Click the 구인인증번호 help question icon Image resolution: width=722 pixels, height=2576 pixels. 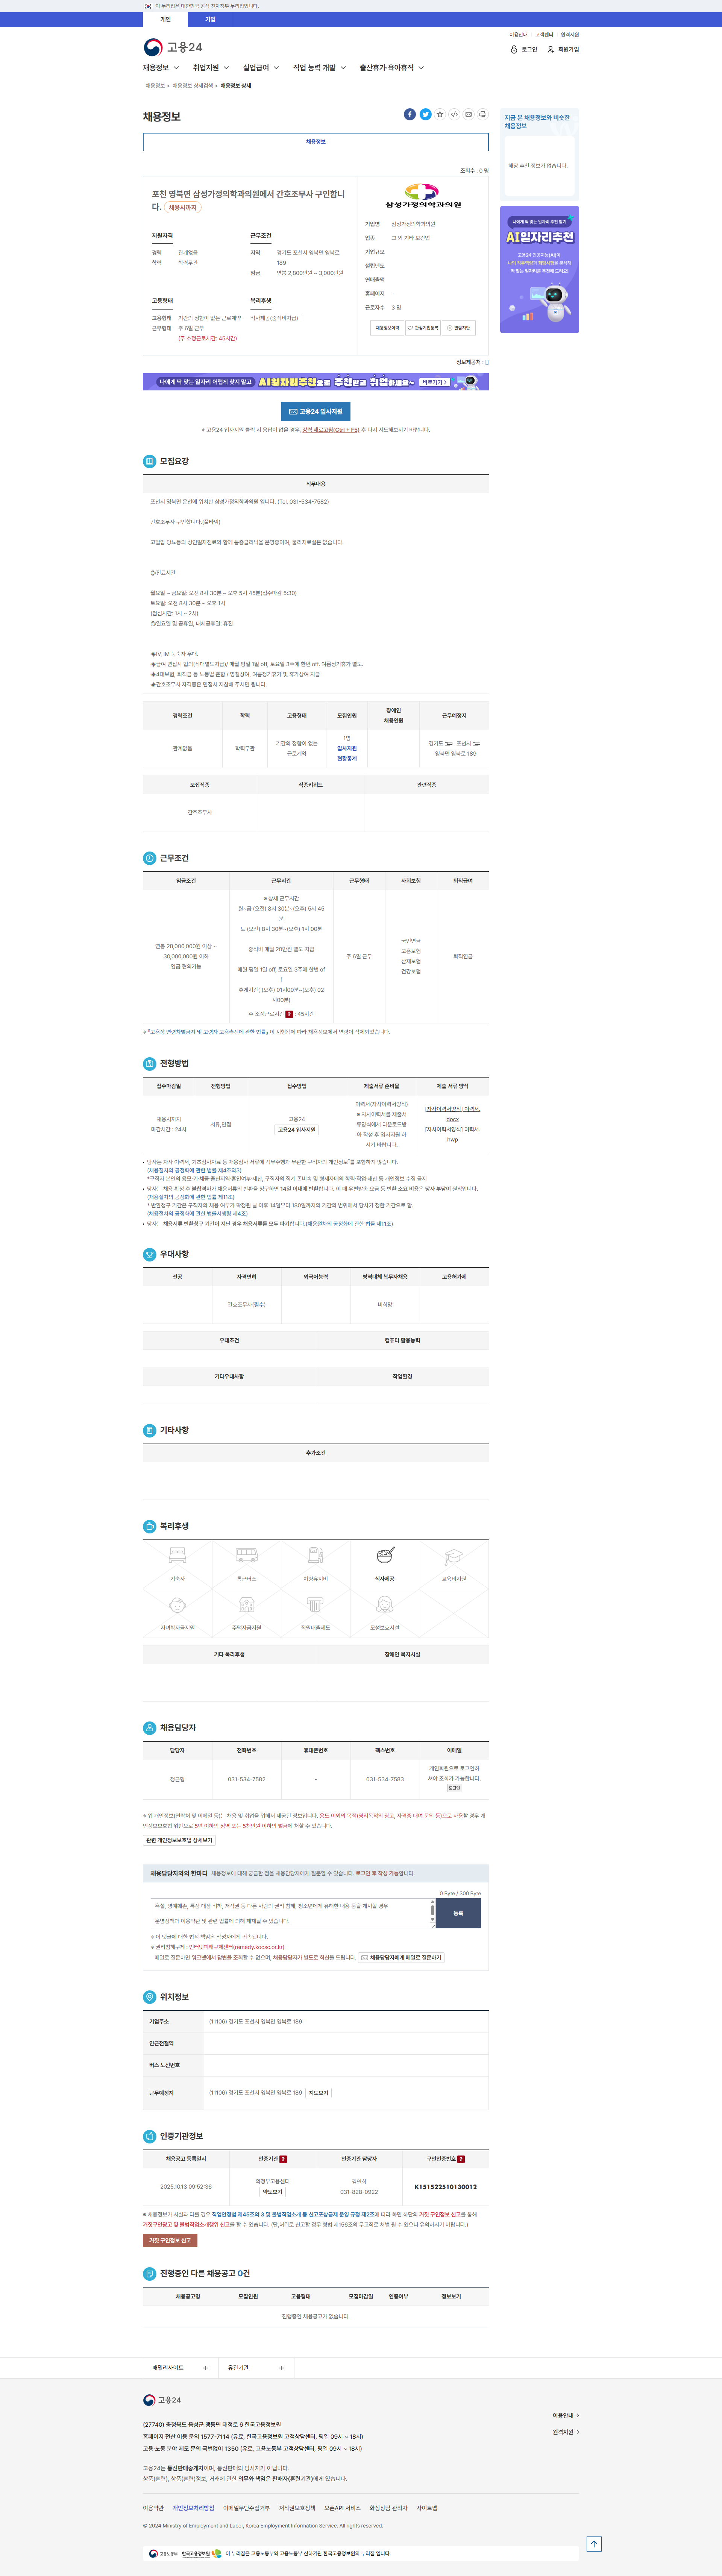(x=461, y=2159)
